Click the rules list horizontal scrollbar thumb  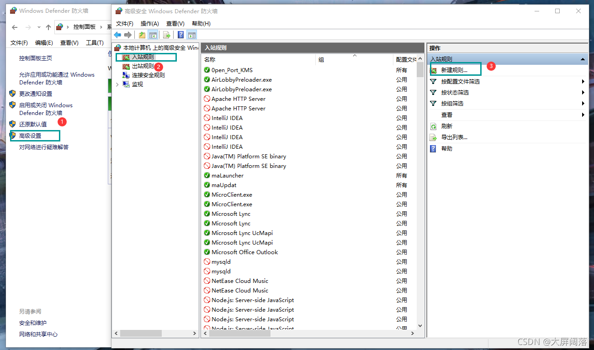coord(240,334)
